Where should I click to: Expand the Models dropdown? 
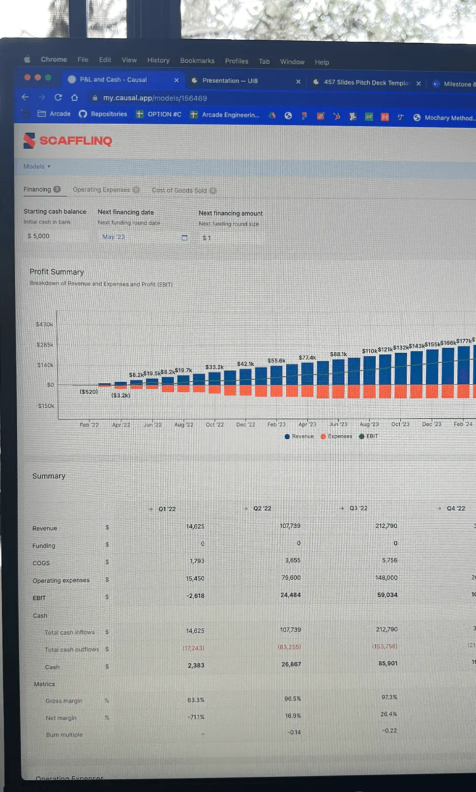tap(37, 167)
